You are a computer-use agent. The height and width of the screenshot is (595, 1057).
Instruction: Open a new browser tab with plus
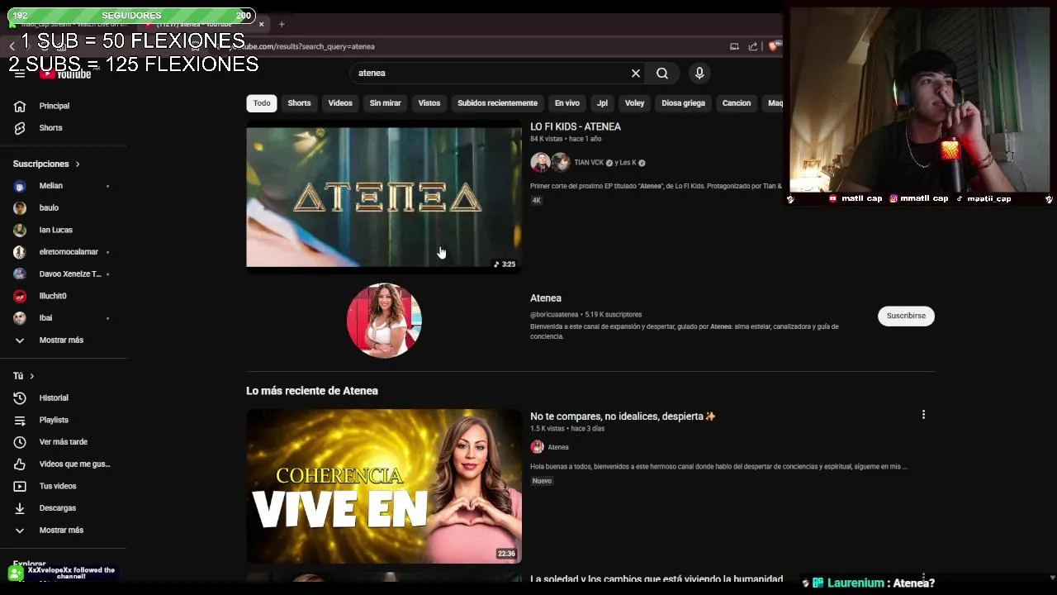click(x=282, y=24)
